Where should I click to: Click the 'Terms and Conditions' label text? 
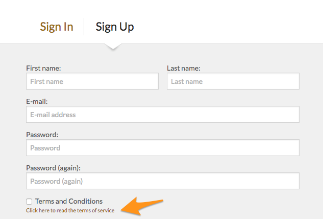(69, 202)
